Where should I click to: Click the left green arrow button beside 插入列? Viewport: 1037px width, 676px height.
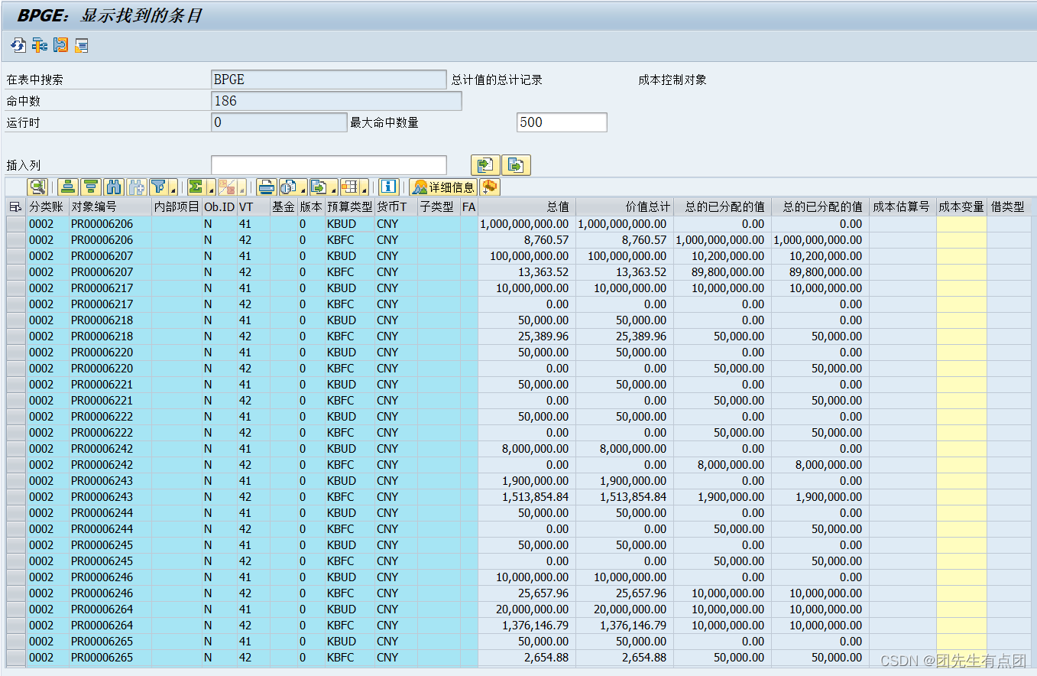point(486,164)
